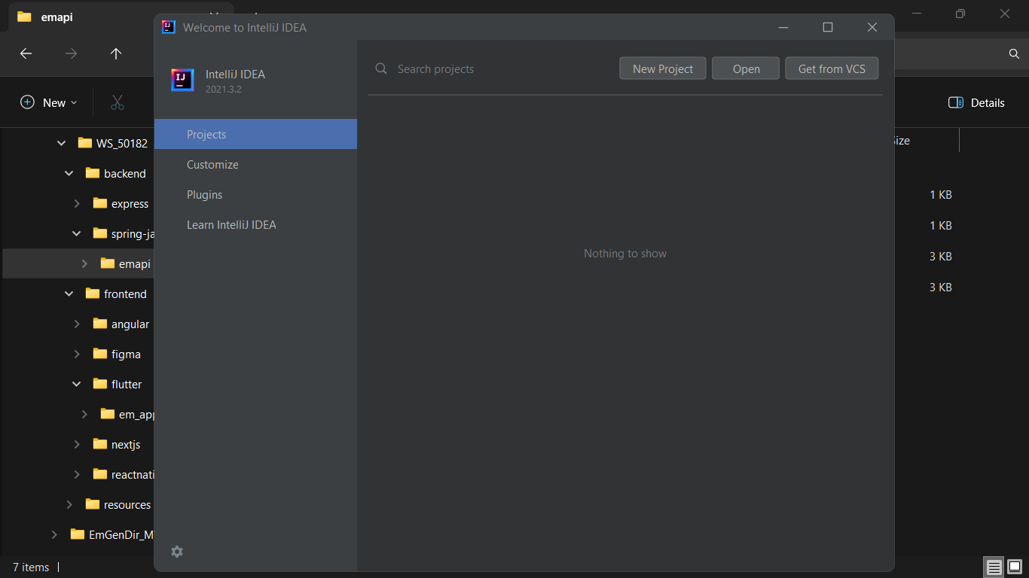Expand the reactnative folder
Image resolution: width=1029 pixels, height=578 pixels.
point(77,474)
